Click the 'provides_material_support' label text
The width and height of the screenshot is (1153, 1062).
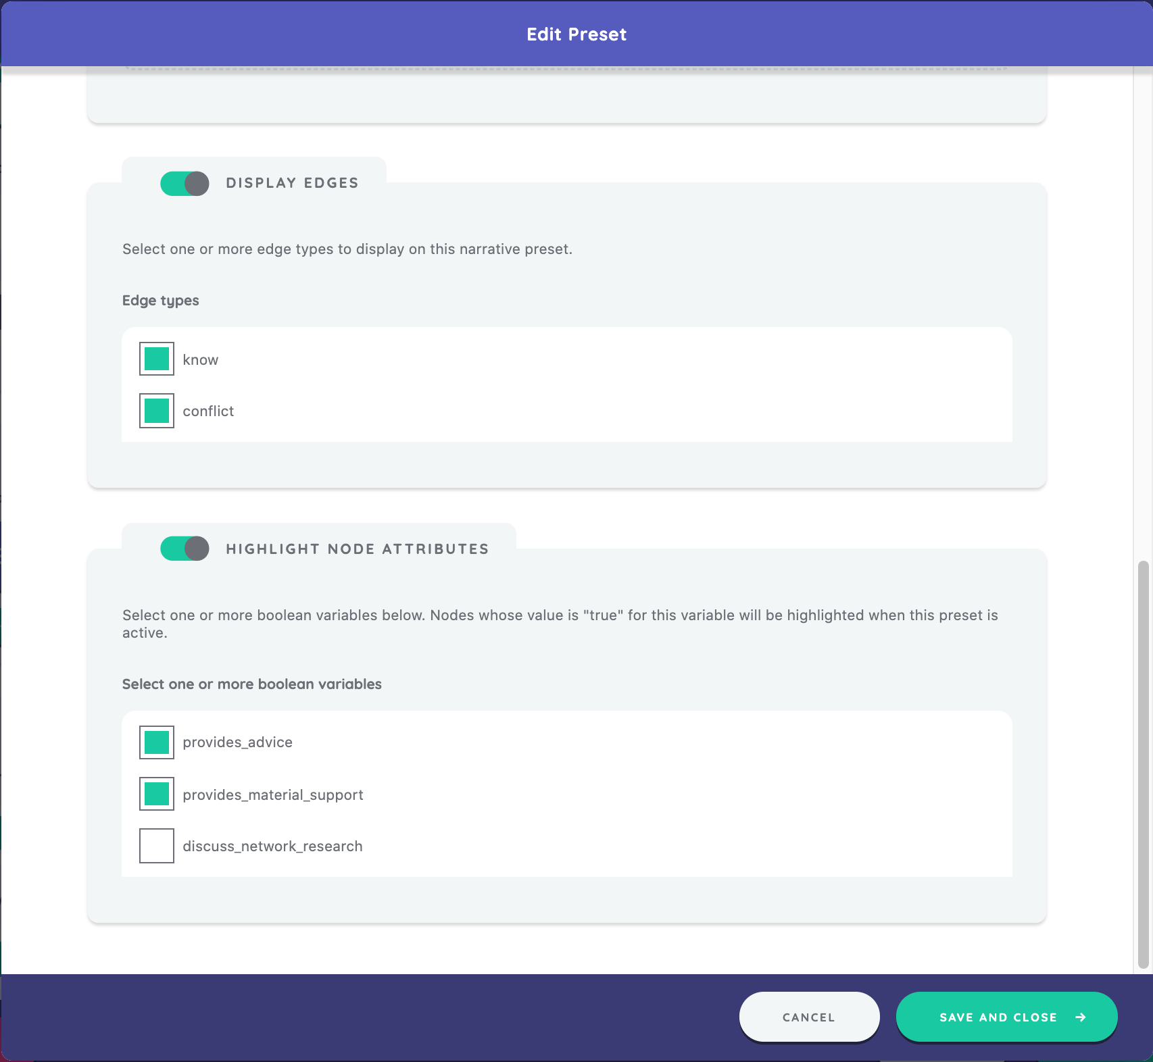[x=273, y=795]
